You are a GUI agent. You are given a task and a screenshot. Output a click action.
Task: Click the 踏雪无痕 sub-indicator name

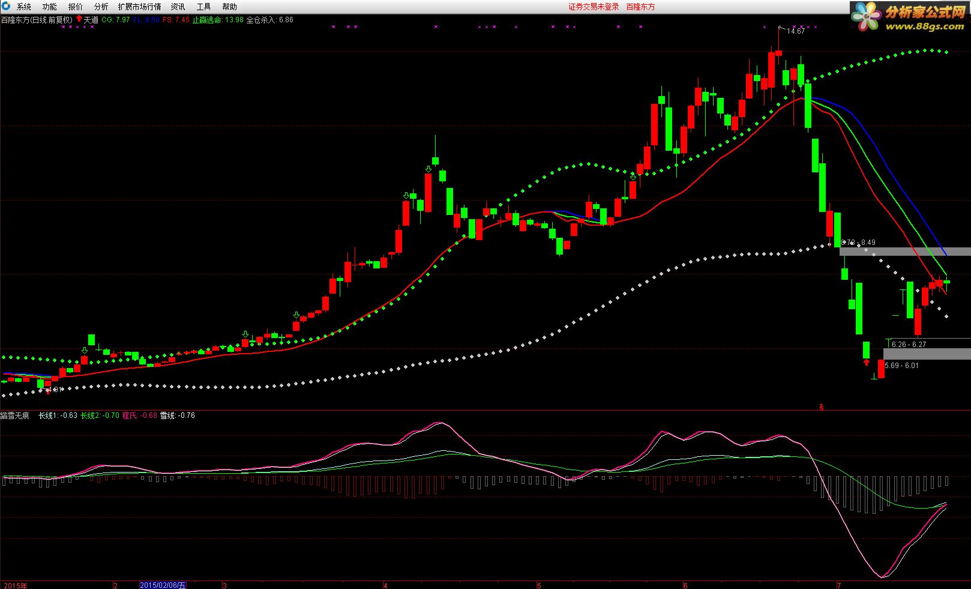(15, 415)
